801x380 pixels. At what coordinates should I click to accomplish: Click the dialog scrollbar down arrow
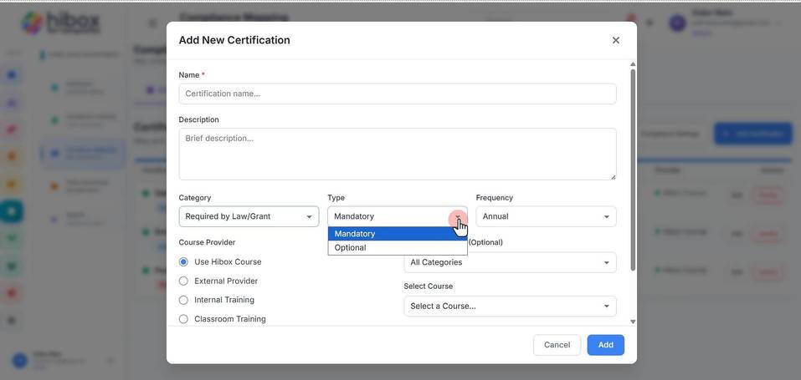tap(633, 322)
